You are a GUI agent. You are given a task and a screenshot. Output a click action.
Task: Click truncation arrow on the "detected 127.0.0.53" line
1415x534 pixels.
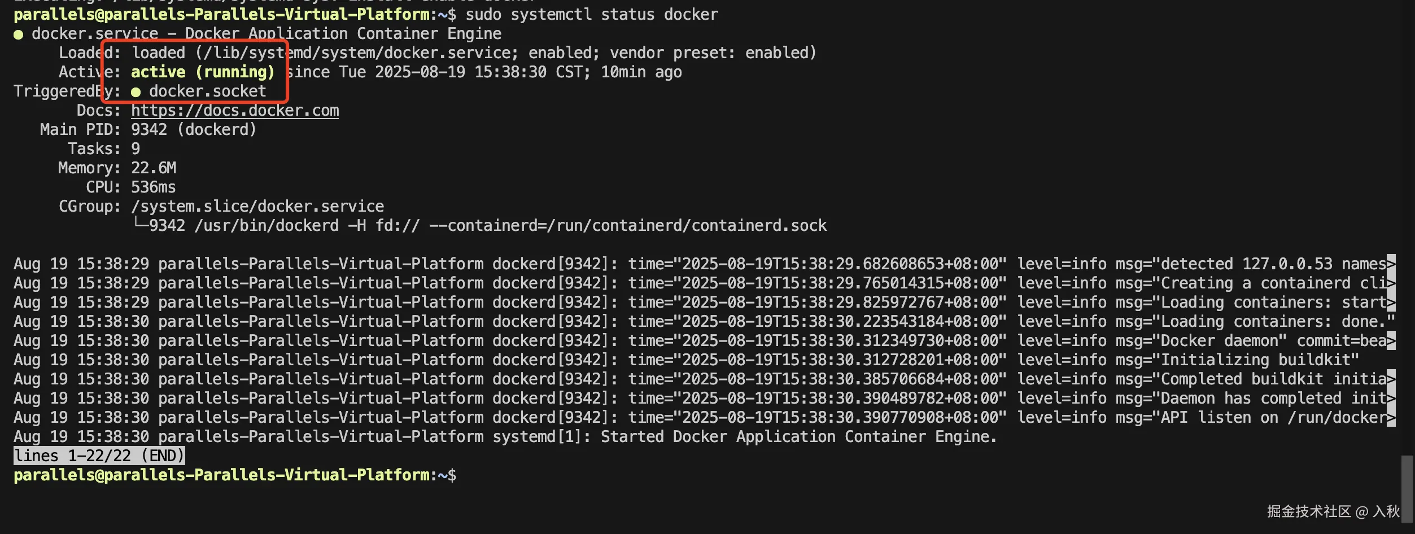coord(1391,264)
